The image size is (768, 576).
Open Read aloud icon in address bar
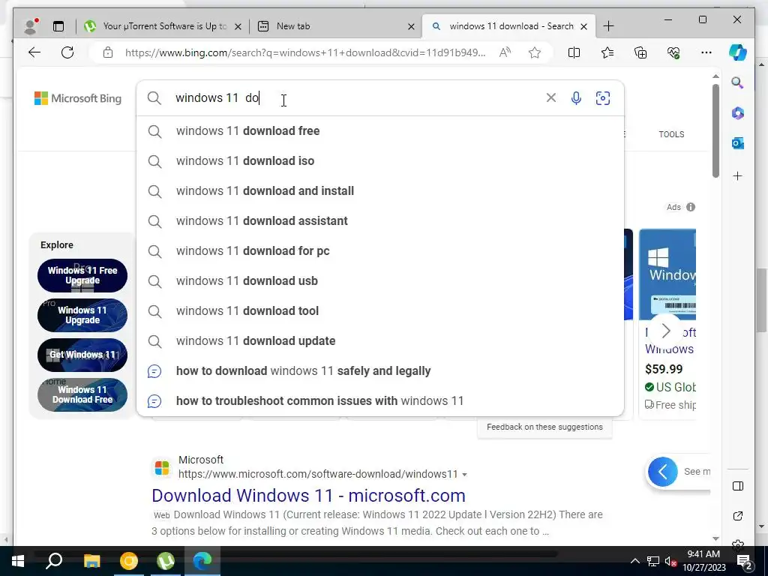click(x=505, y=52)
